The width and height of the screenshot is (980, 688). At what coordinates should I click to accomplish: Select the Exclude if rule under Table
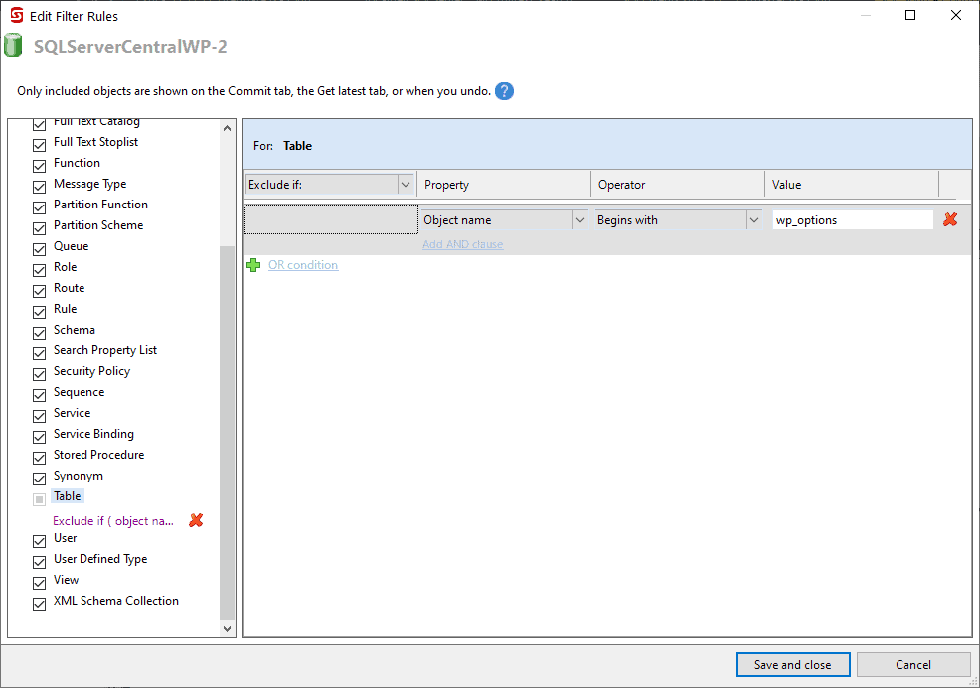113,521
